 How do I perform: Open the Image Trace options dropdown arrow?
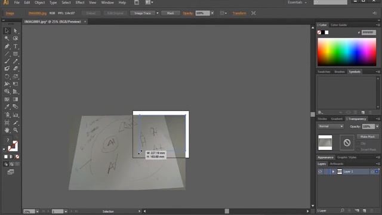coord(158,13)
